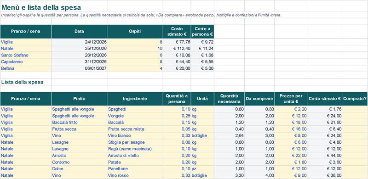The height and width of the screenshot is (179, 368).
Task: Select the 'Baccalà fritto' dish cell
Action: [79, 123]
